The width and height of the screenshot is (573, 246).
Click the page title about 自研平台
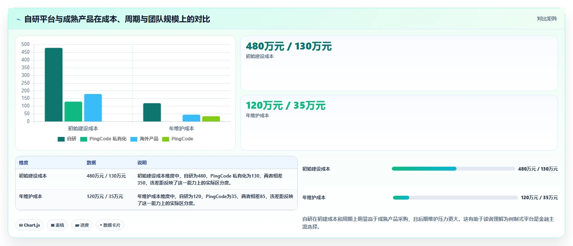(117, 19)
